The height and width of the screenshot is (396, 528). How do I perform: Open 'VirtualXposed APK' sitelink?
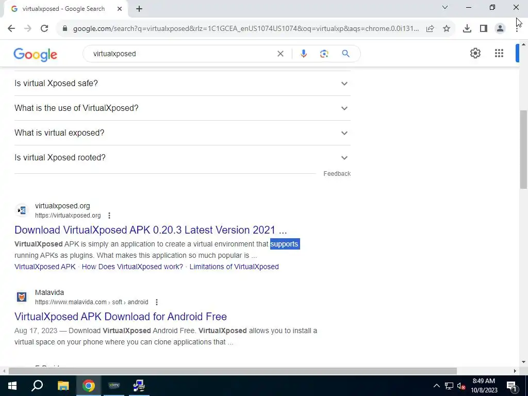coord(45,267)
